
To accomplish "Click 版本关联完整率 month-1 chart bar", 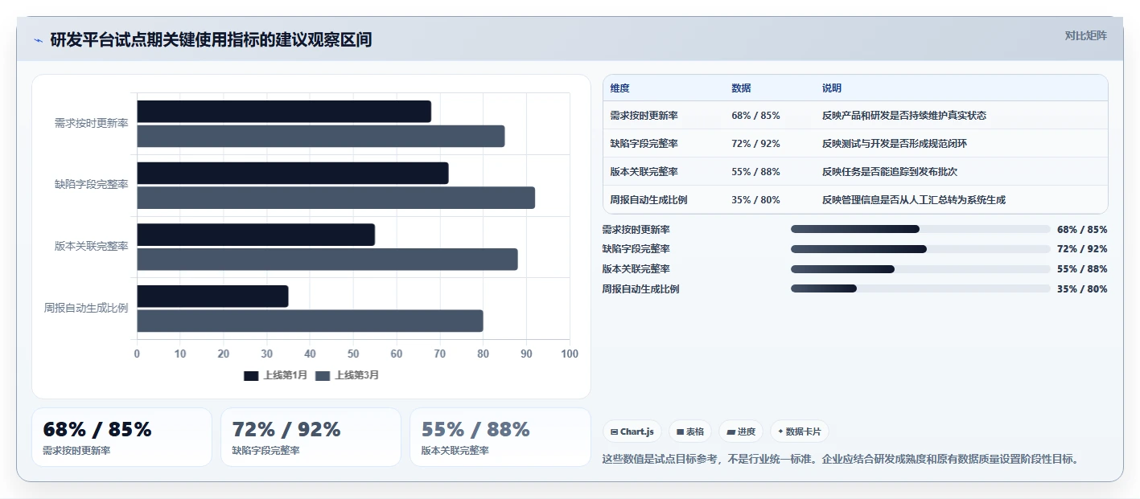I will 256,235.
